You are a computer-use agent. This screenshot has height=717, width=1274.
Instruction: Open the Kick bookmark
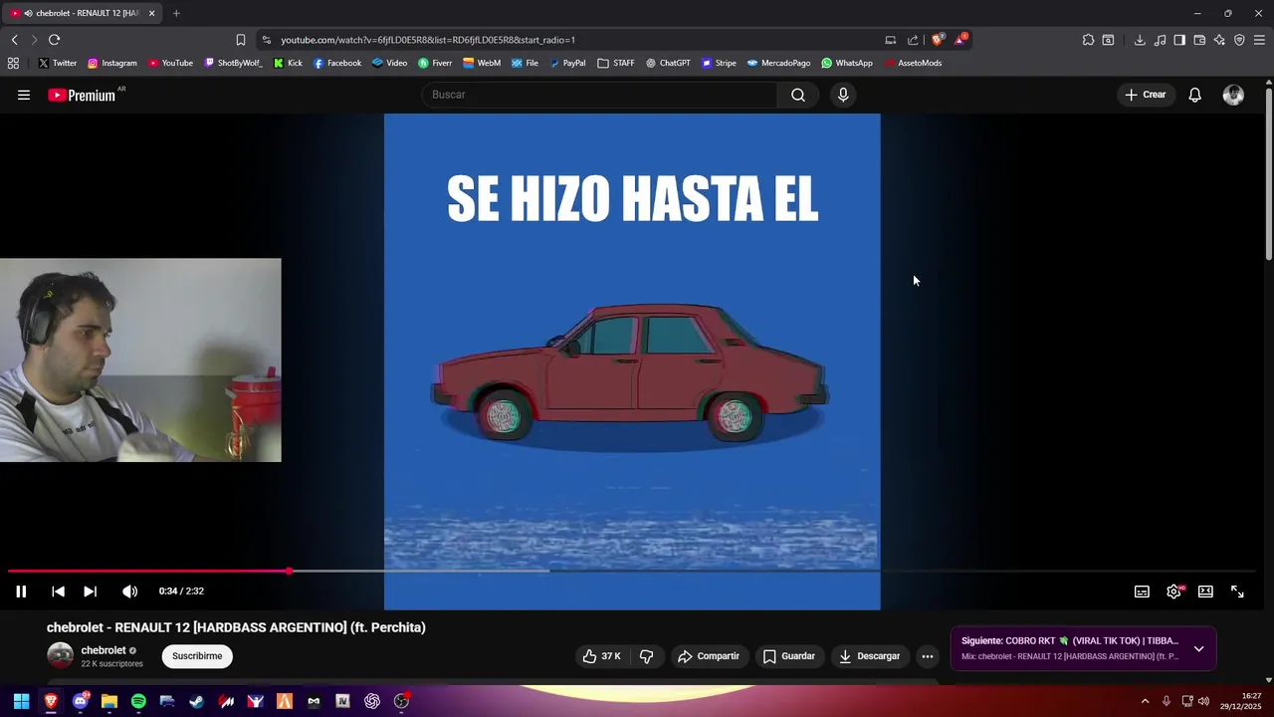pos(288,63)
